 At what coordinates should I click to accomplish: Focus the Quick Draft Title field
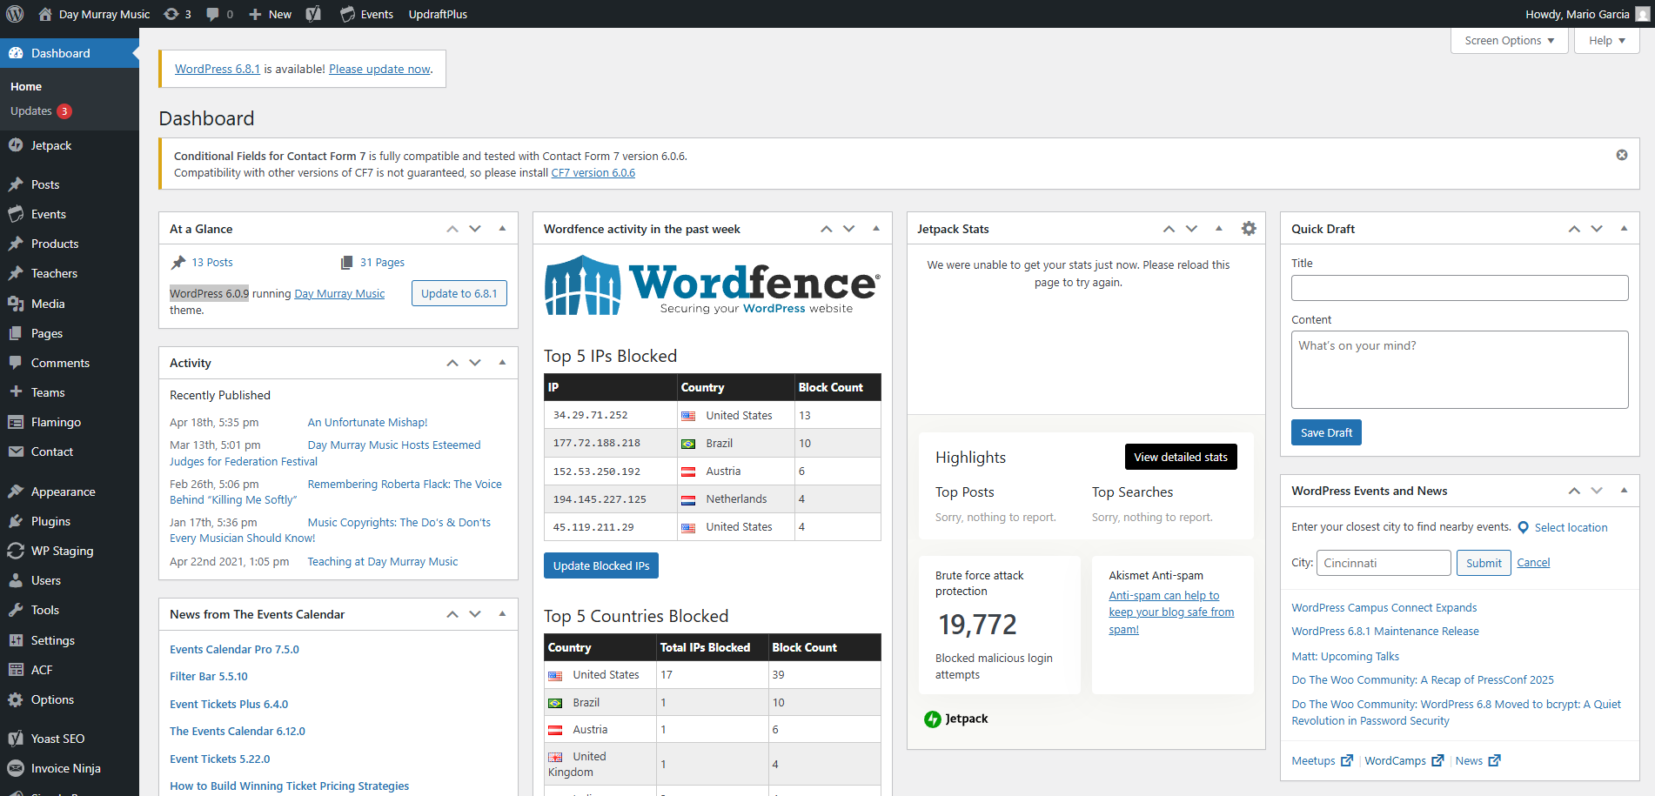1459,288
